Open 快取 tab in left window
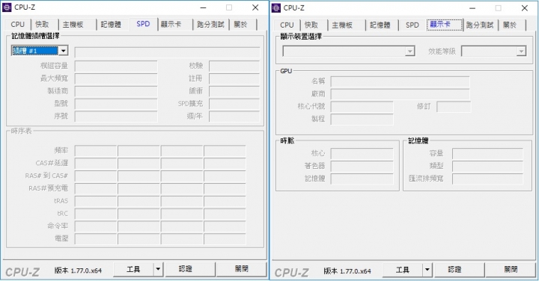The height and width of the screenshot is (281, 539). 43,25
